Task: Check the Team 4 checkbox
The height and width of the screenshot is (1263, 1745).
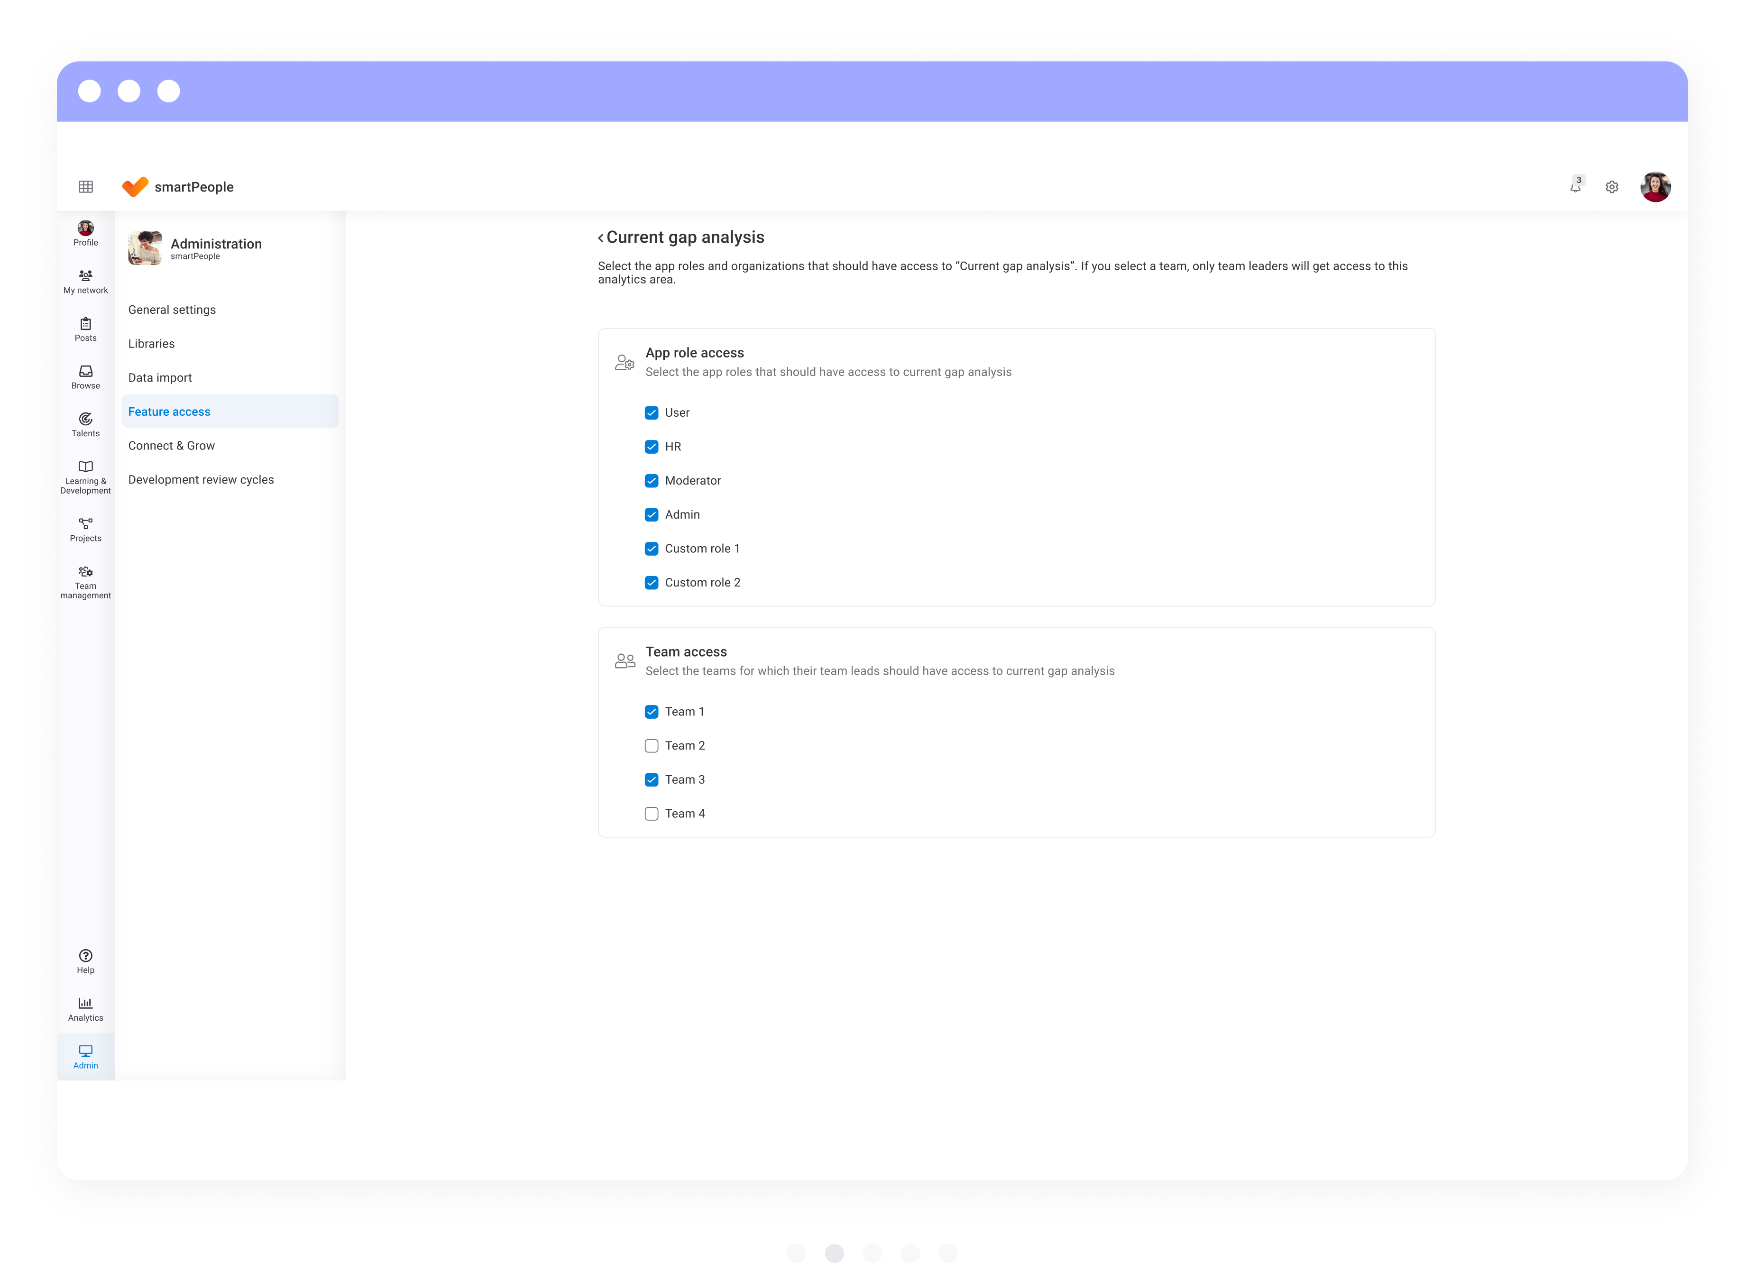Action: click(x=652, y=813)
